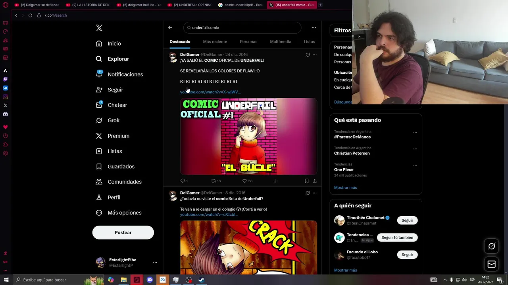Select 'deigamer half life' browser tab

[139, 5]
